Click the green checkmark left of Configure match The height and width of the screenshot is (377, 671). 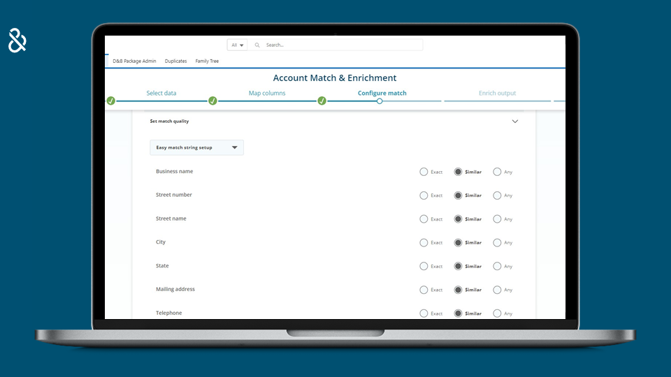coord(322,101)
